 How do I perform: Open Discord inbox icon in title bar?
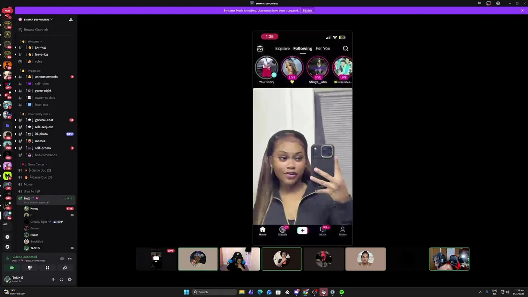coord(488,3)
